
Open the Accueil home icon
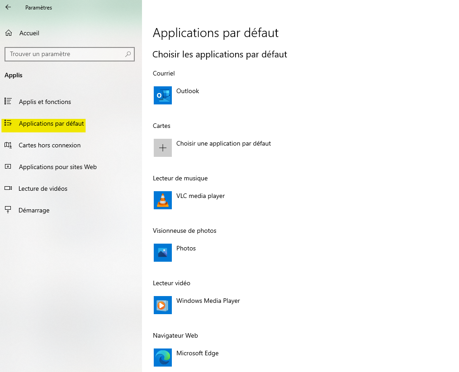click(x=9, y=33)
